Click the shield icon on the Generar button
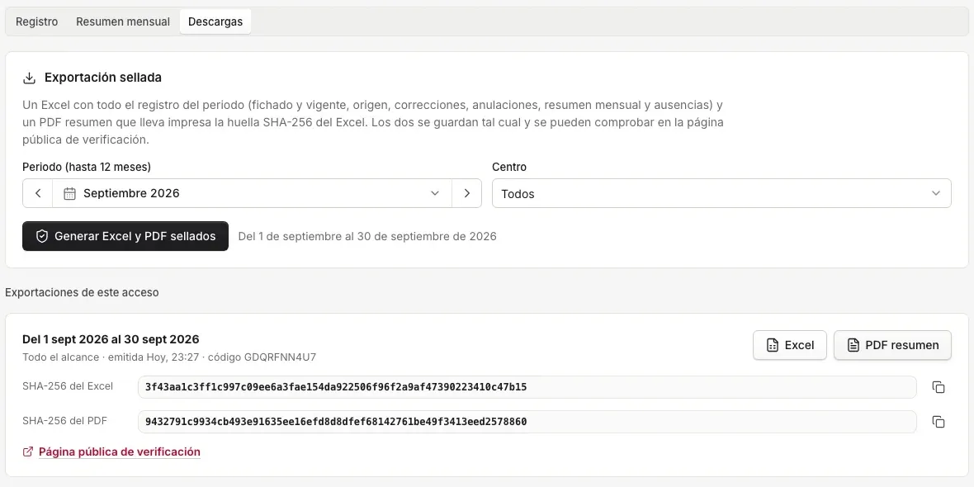Image resolution: width=974 pixels, height=487 pixels. pyautogui.click(x=42, y=236)
